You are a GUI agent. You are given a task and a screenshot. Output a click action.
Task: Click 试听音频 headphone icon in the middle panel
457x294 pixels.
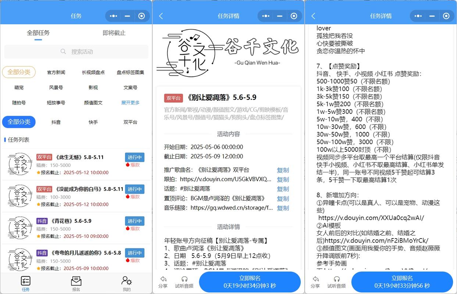(x=184, y=279)
